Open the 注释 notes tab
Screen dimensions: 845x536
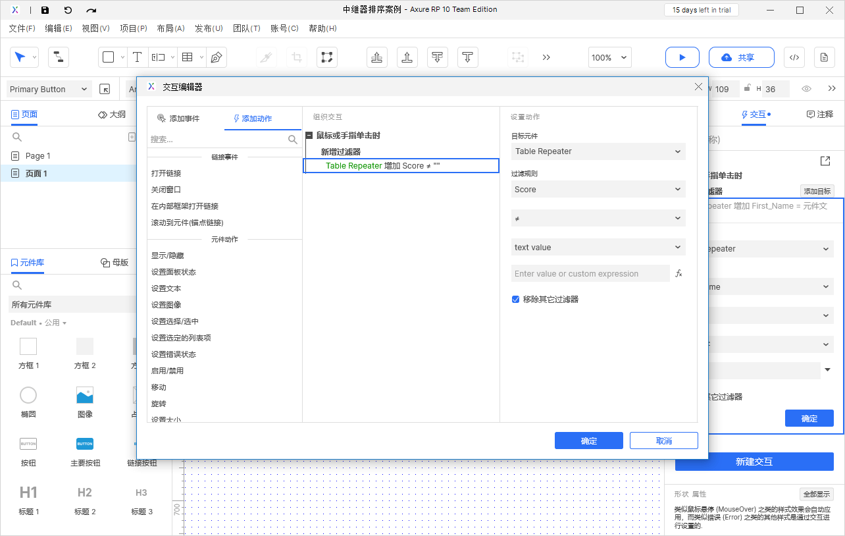820,114
